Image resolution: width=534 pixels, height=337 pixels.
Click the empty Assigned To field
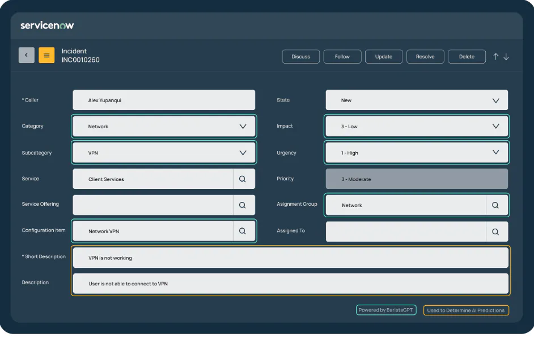(406, 231)
